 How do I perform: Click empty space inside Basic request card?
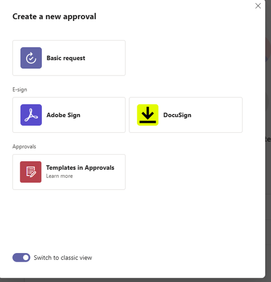tap(105, 58)
